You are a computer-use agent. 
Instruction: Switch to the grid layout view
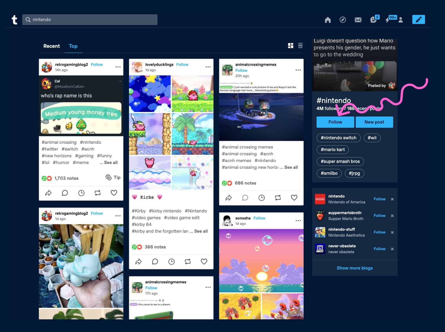click(x=291, y=46)
